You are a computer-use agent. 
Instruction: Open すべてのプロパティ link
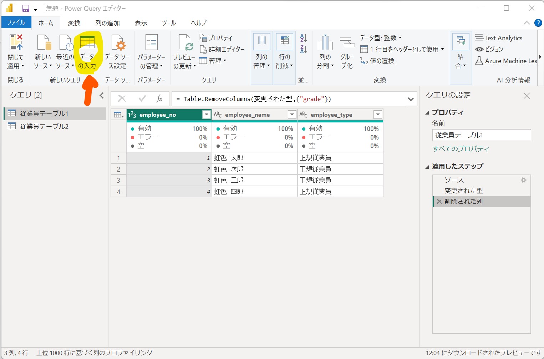461,149
